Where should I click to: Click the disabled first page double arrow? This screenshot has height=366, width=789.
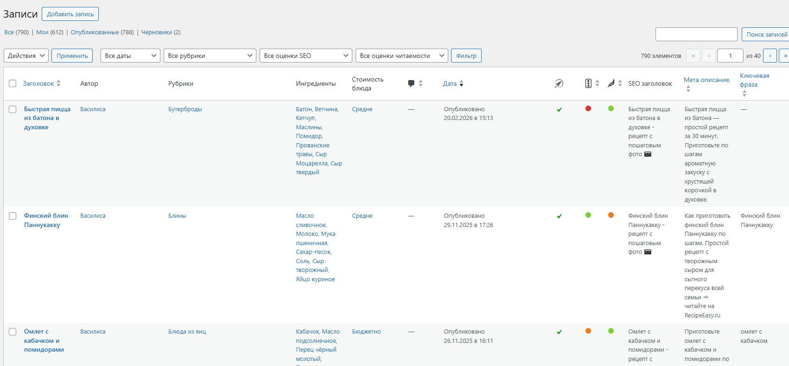693,56
